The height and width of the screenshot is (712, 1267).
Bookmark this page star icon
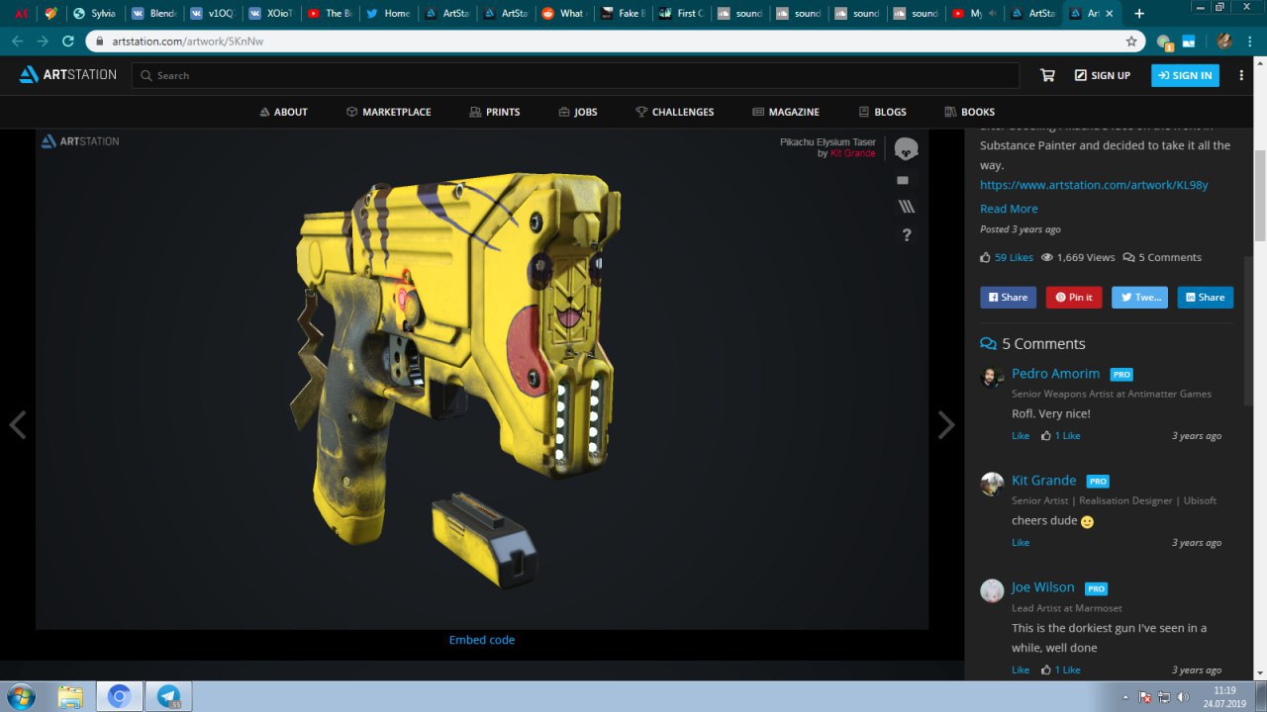pyautogui.click(x=1131, y=42)
